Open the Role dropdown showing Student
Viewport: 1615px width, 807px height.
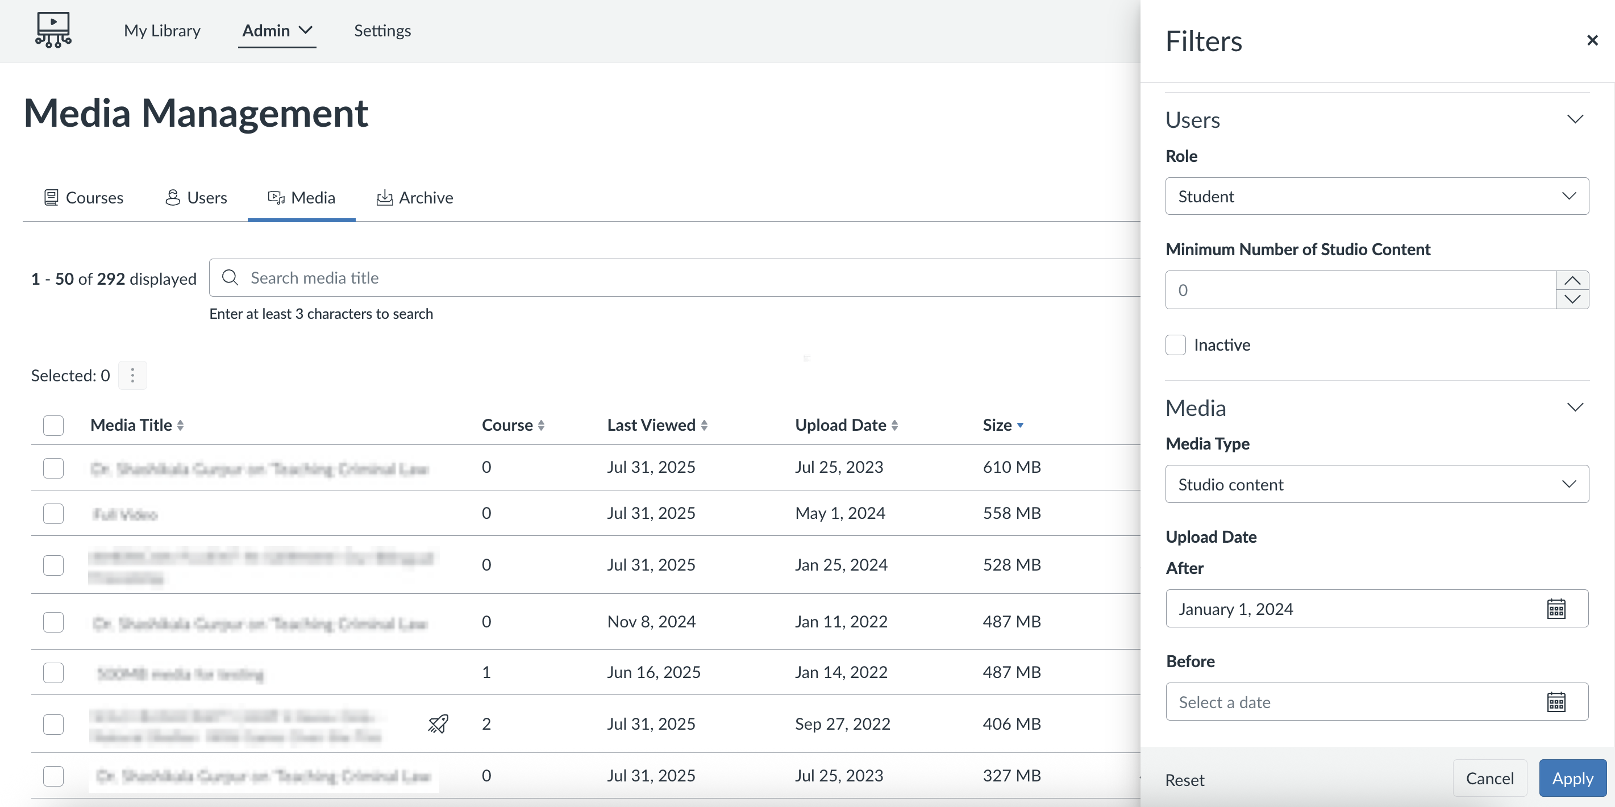tap(1376, 196)
